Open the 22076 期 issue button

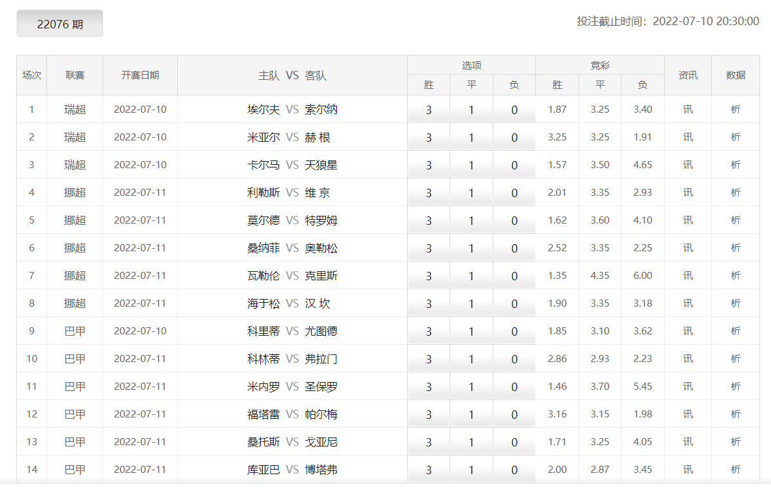point(60,24)
